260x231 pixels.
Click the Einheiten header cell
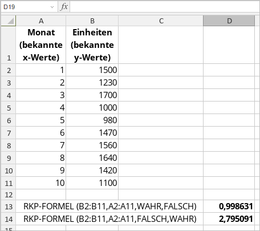pyautogui.click(x=92, y=45)
